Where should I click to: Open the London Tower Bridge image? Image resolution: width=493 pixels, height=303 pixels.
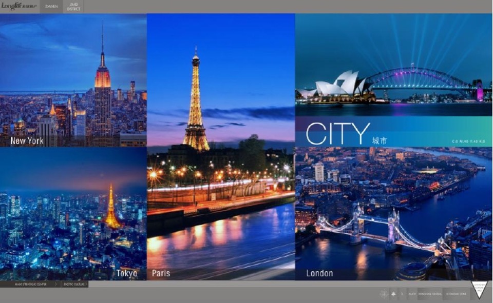[393, 213]
